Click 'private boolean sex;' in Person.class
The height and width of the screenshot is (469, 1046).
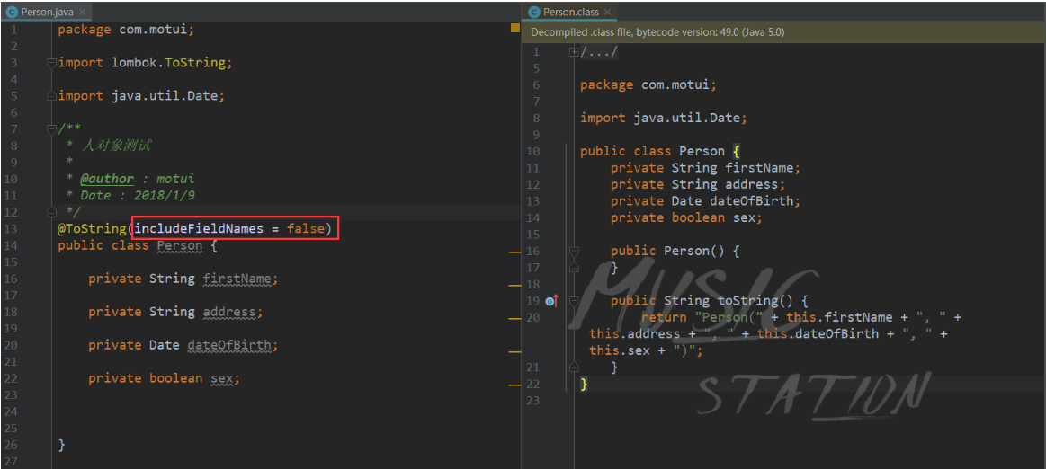686,217
